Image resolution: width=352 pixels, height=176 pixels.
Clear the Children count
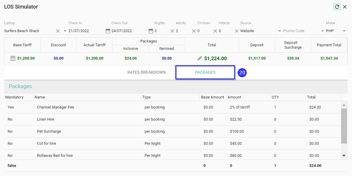[215, 31]
